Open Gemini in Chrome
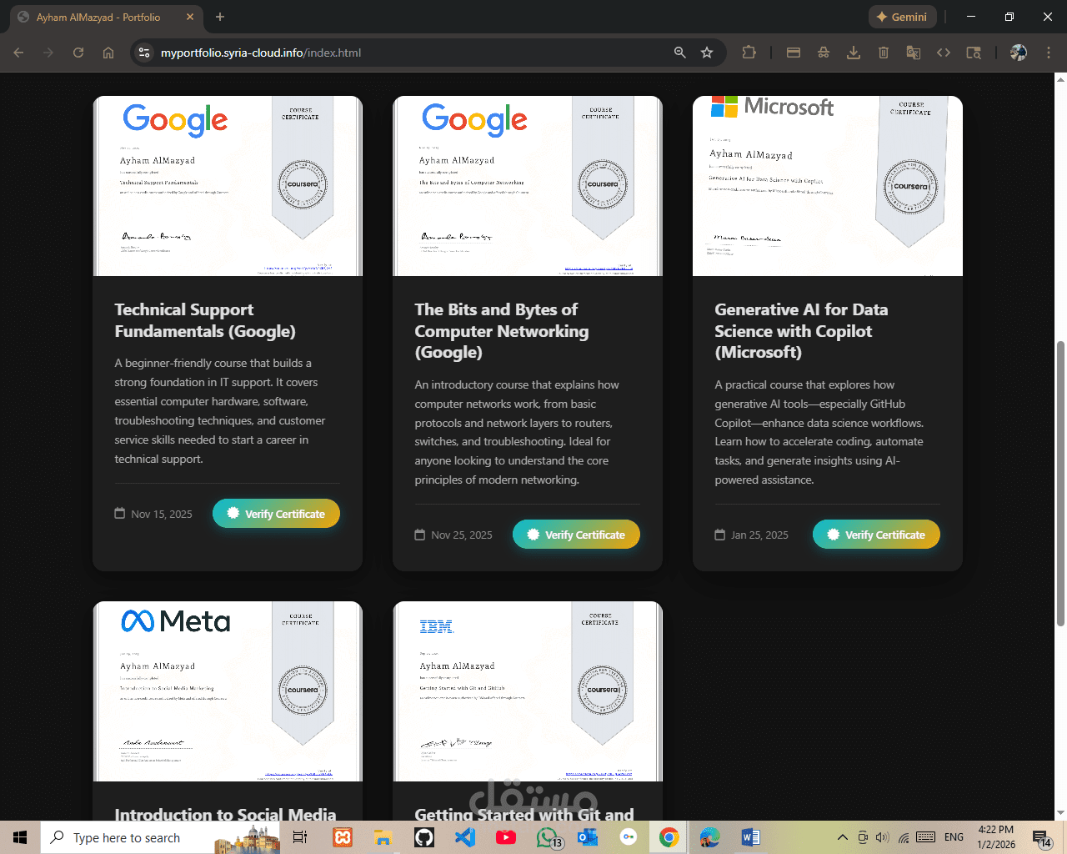This screenshot has height=854, width=1067. click(903, 17)
